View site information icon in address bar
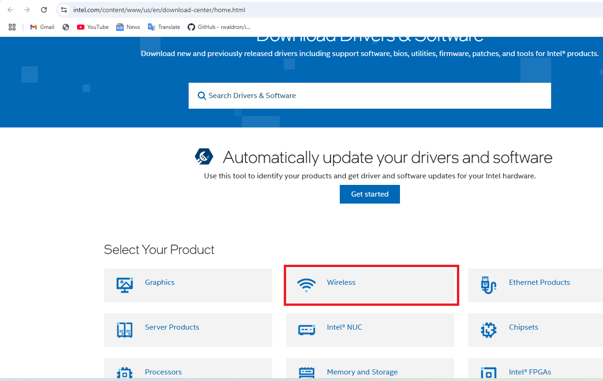This screenshot has height=381, width=603. pos(64,10)
